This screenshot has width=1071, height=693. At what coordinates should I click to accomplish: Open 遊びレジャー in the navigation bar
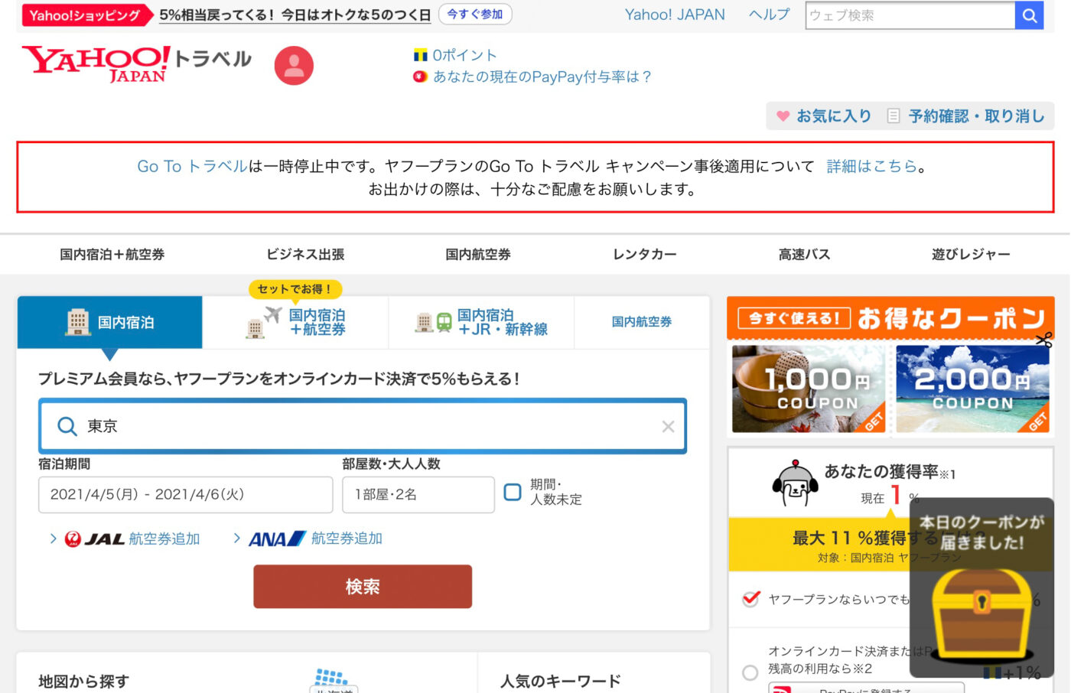coord(971,255)
